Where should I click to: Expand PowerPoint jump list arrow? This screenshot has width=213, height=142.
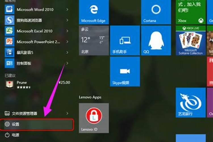point(67,41)
